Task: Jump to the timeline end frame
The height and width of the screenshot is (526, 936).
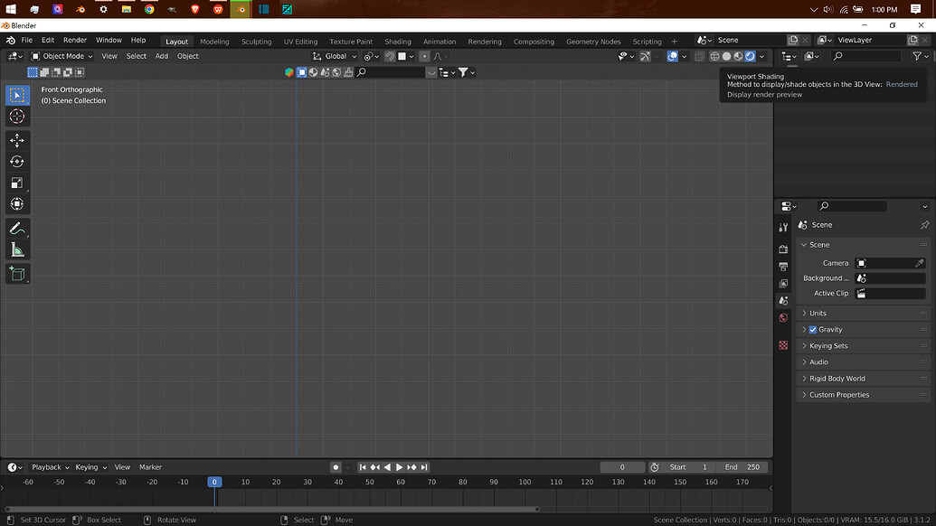Action: click(424, 467)
